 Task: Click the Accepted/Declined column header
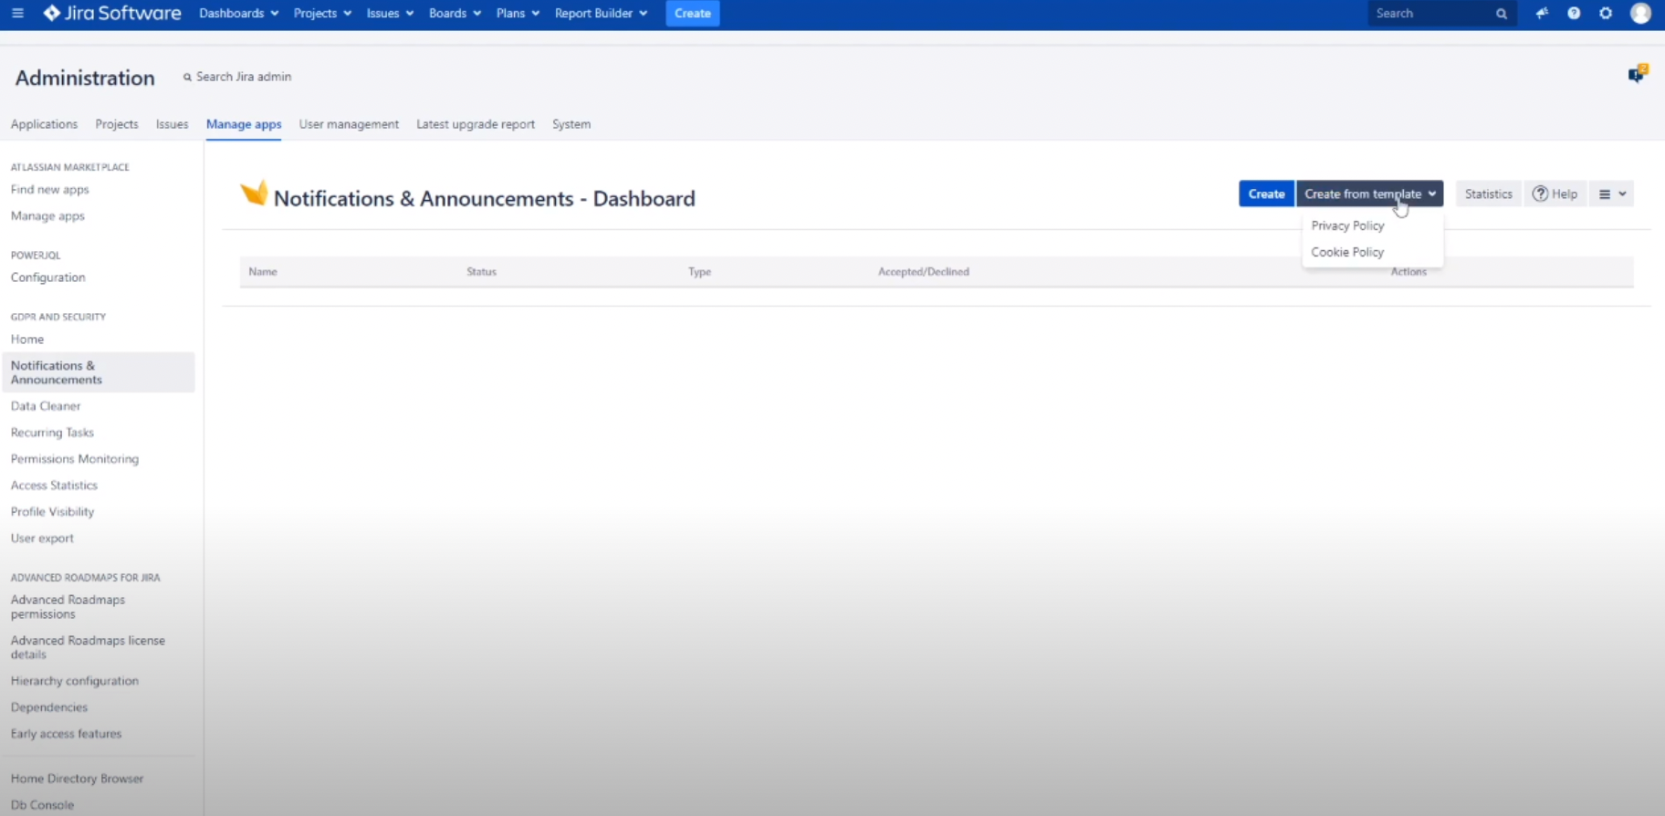point(924,272)
